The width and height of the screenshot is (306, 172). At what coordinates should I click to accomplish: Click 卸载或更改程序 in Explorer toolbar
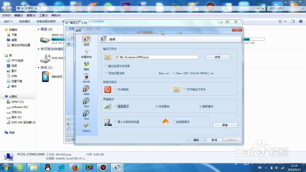click(x=46, y=21)
